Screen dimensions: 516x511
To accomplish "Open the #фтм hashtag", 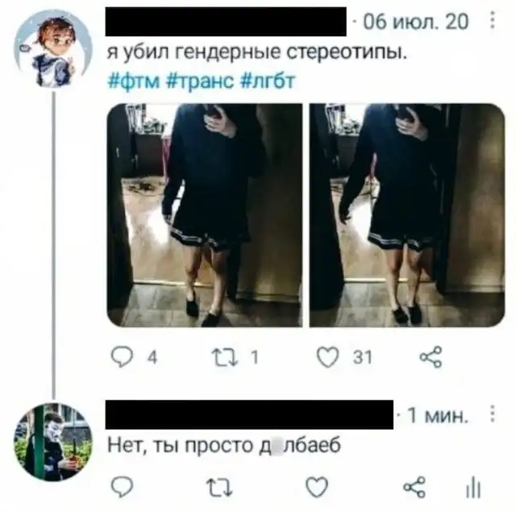I will click(x=134, y=81).
